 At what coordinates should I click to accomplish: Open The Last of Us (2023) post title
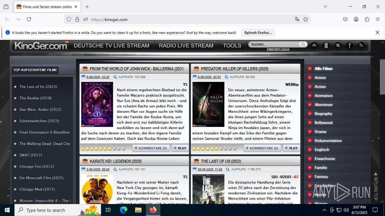221,161
